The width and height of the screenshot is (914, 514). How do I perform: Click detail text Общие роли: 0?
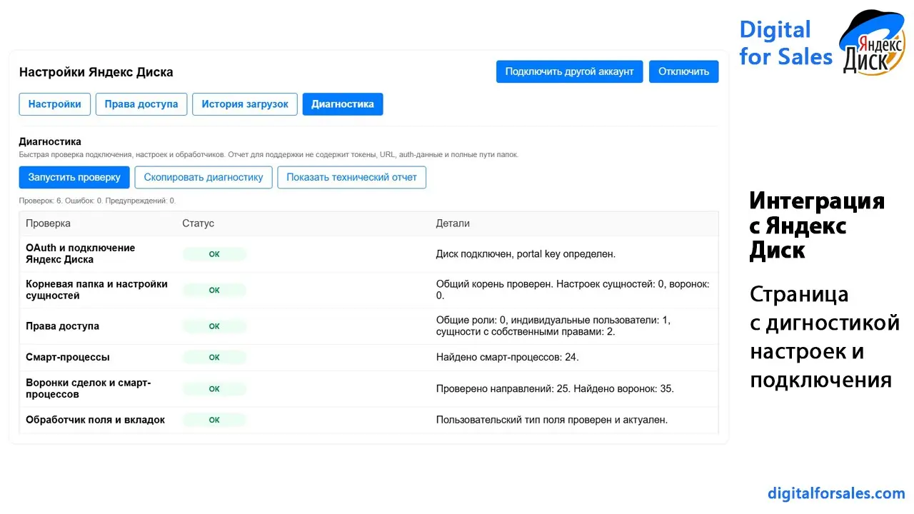click(553, 326)
